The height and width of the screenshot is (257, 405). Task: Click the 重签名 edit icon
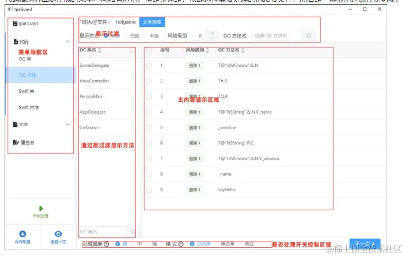coord(16,142)
